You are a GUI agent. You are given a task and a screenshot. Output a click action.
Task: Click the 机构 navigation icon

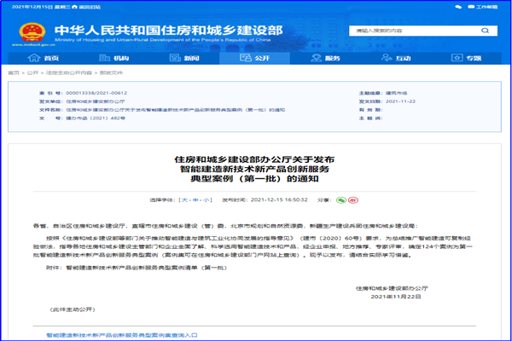108,58
